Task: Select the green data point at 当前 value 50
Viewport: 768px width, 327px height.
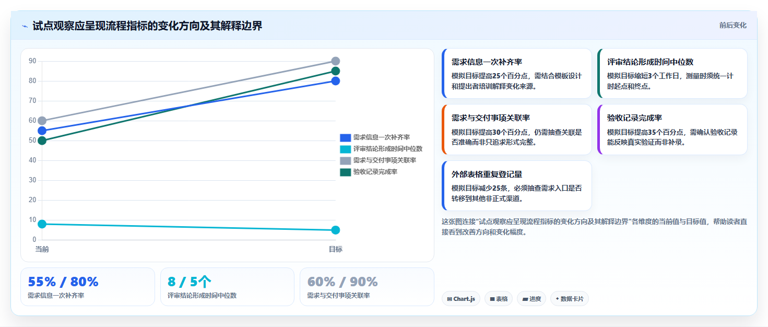Action: point(42,141)
